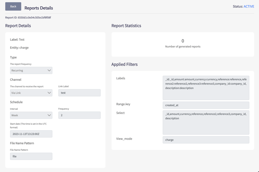Click the Reports Details page title
Viewport: 259px width, 172px height.
[39, 8]
